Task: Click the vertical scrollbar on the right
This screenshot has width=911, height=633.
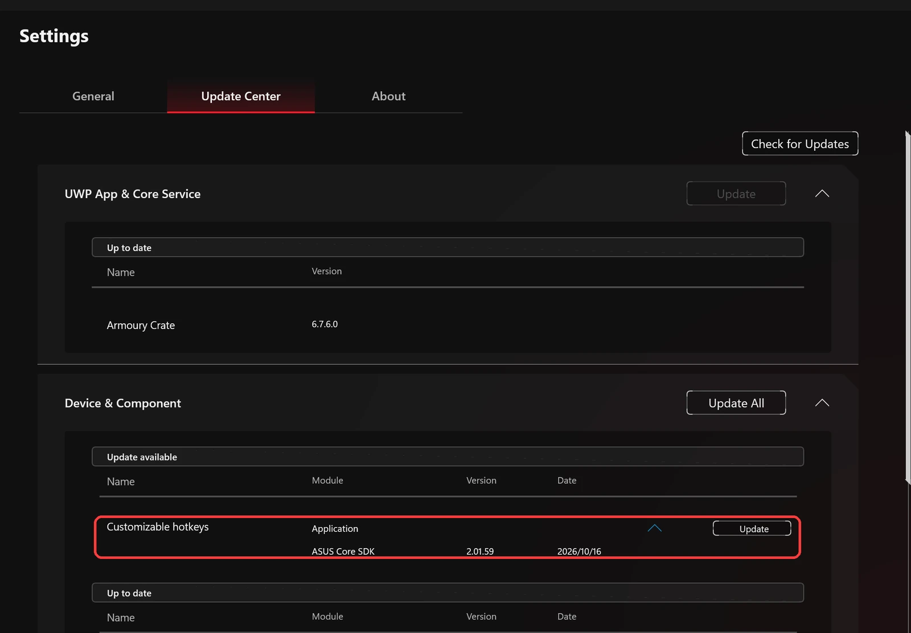Action: tap(908, 307)
